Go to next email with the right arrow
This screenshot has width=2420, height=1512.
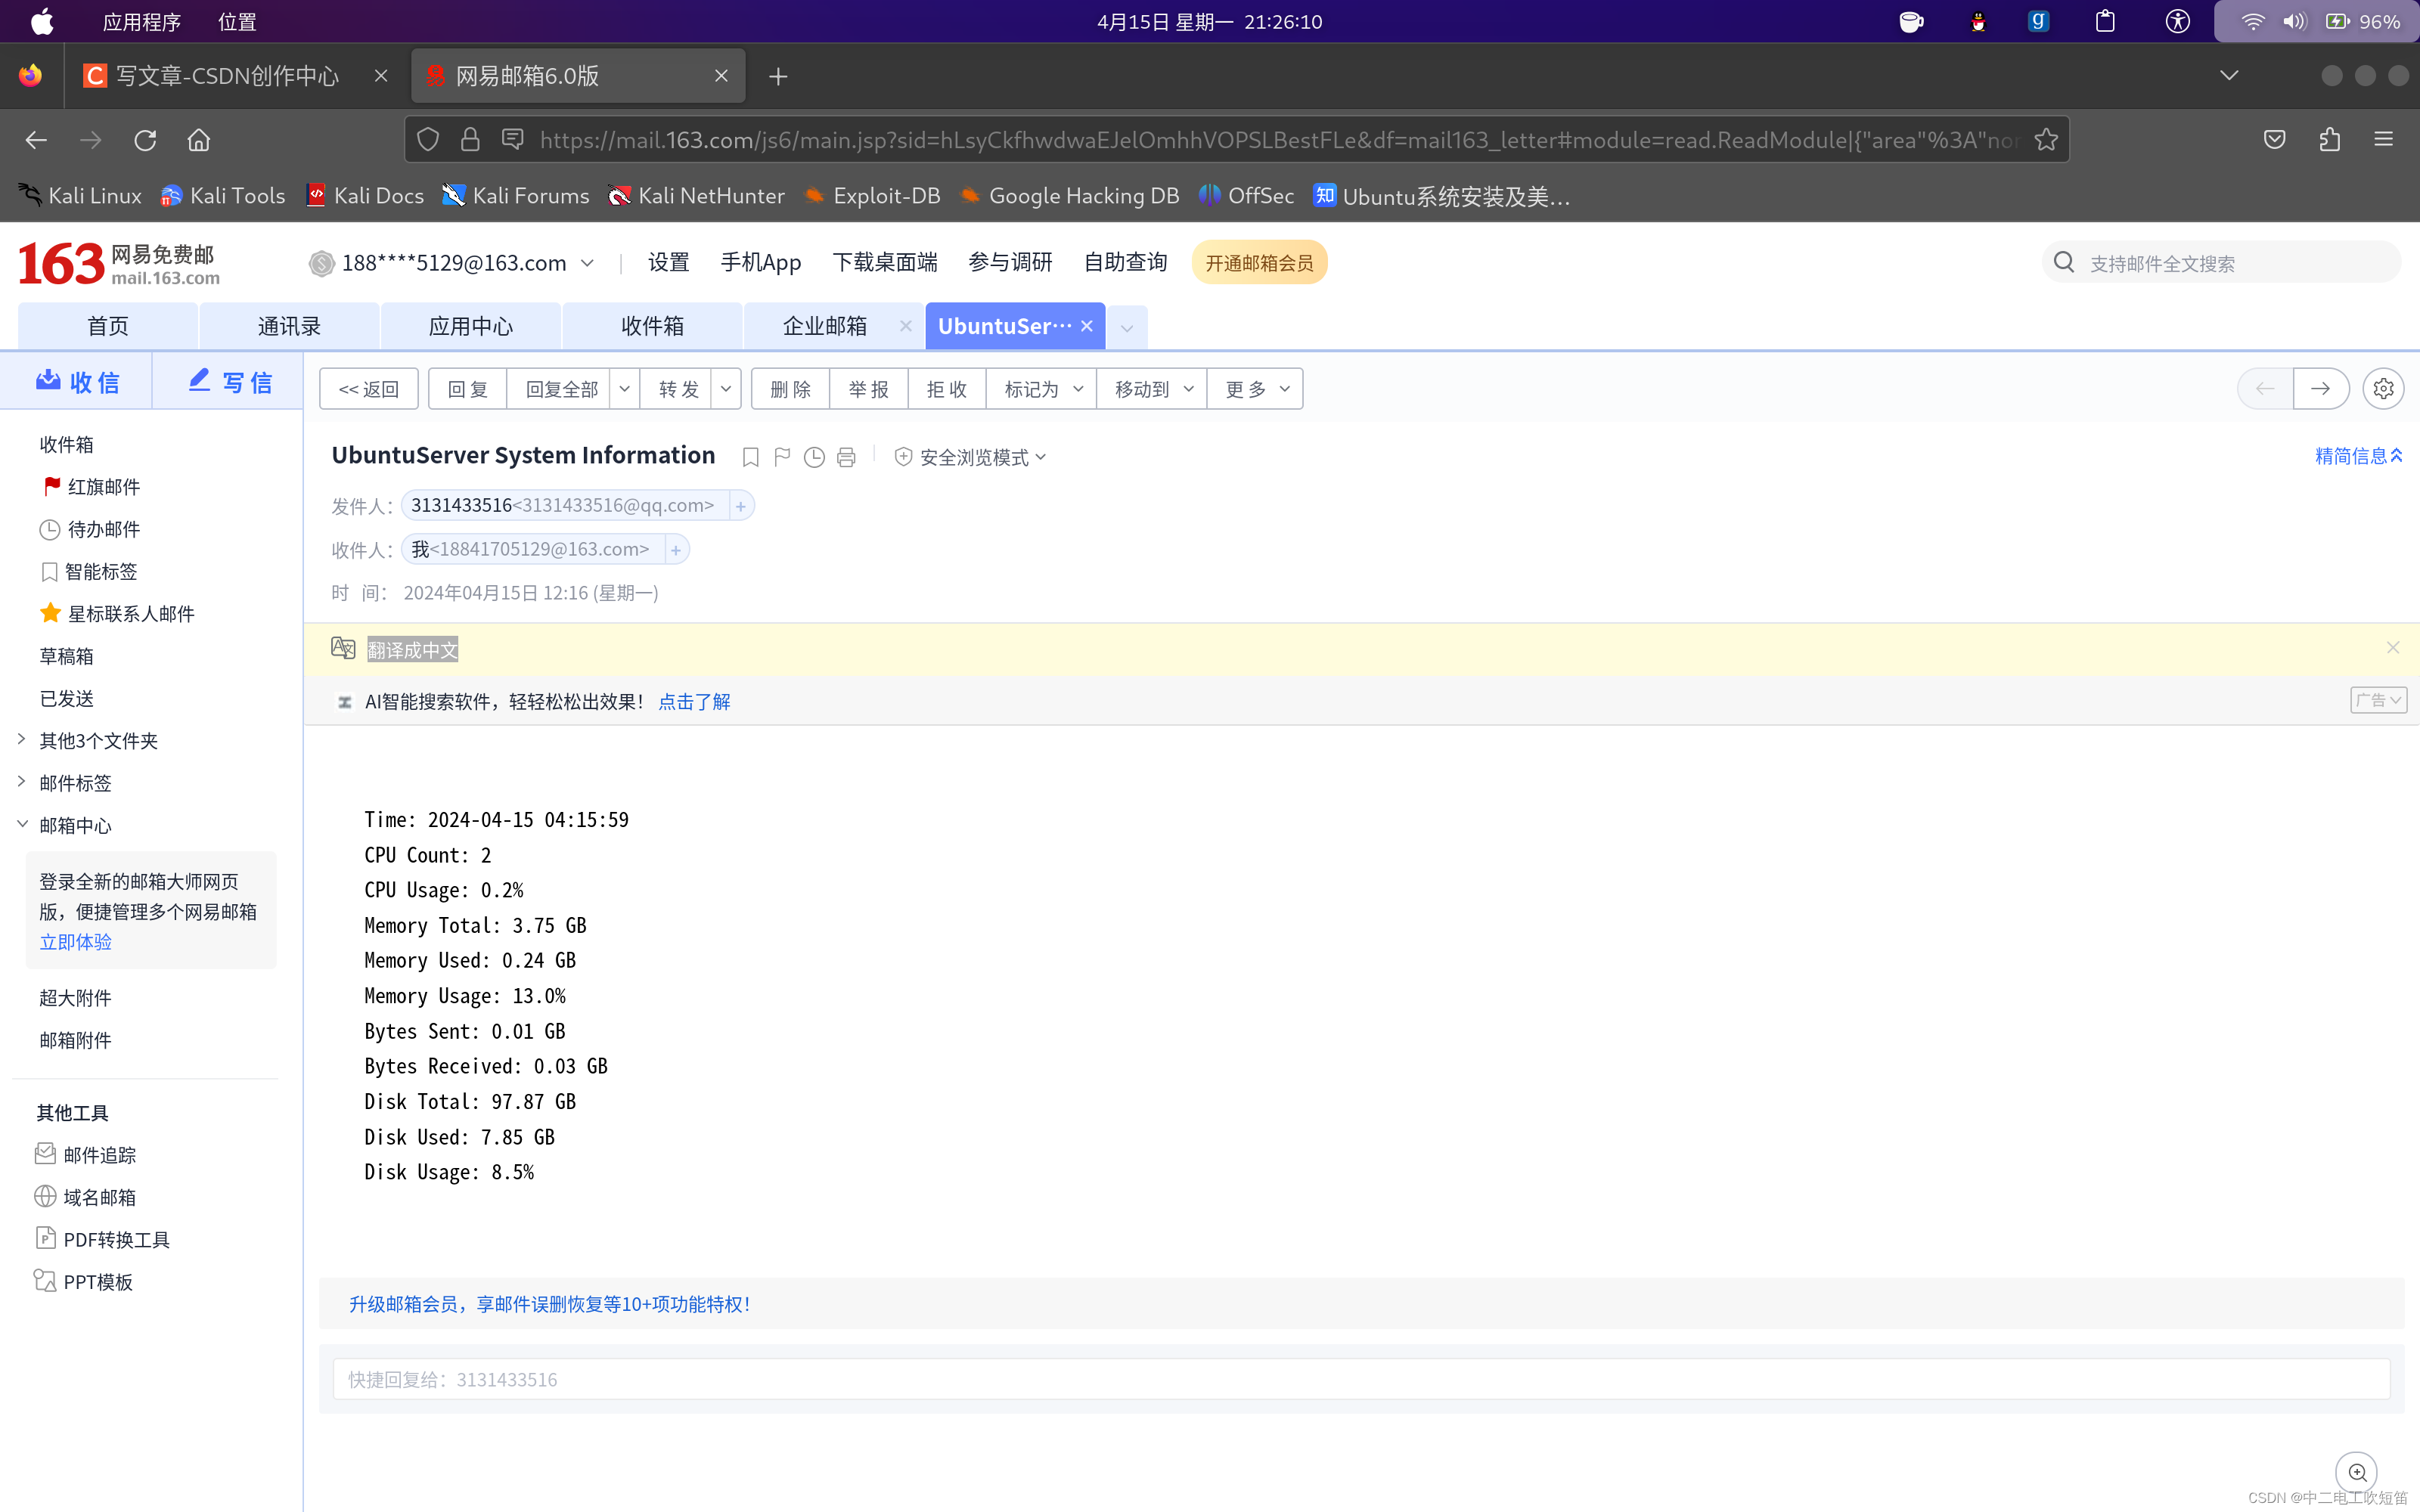point(2320,389)
